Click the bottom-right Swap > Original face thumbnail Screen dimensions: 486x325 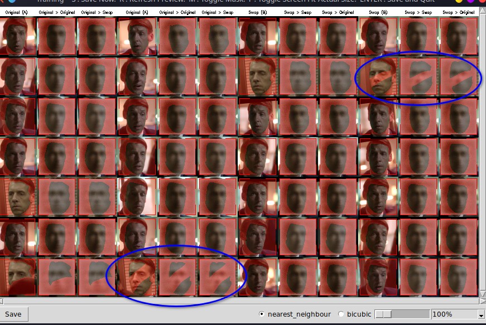click(x=459, y=277)
